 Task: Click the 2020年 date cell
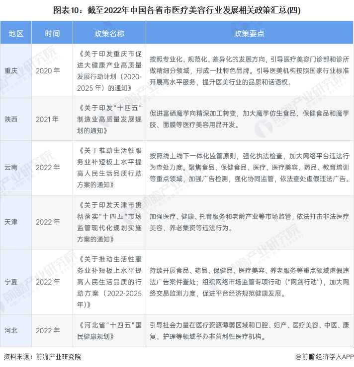(x=48, y=70)
